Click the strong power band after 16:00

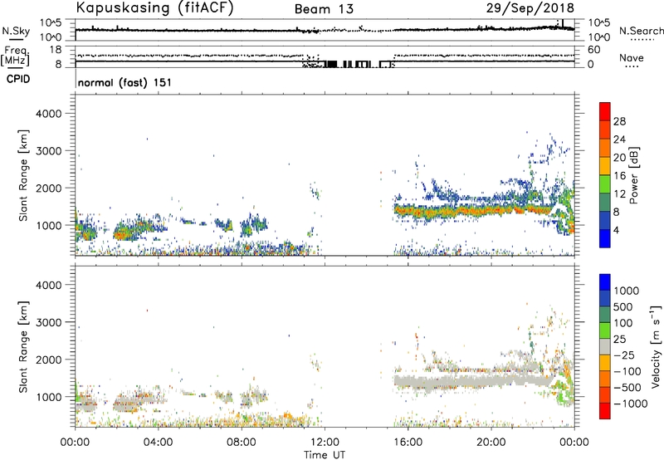tap(474, 211)
